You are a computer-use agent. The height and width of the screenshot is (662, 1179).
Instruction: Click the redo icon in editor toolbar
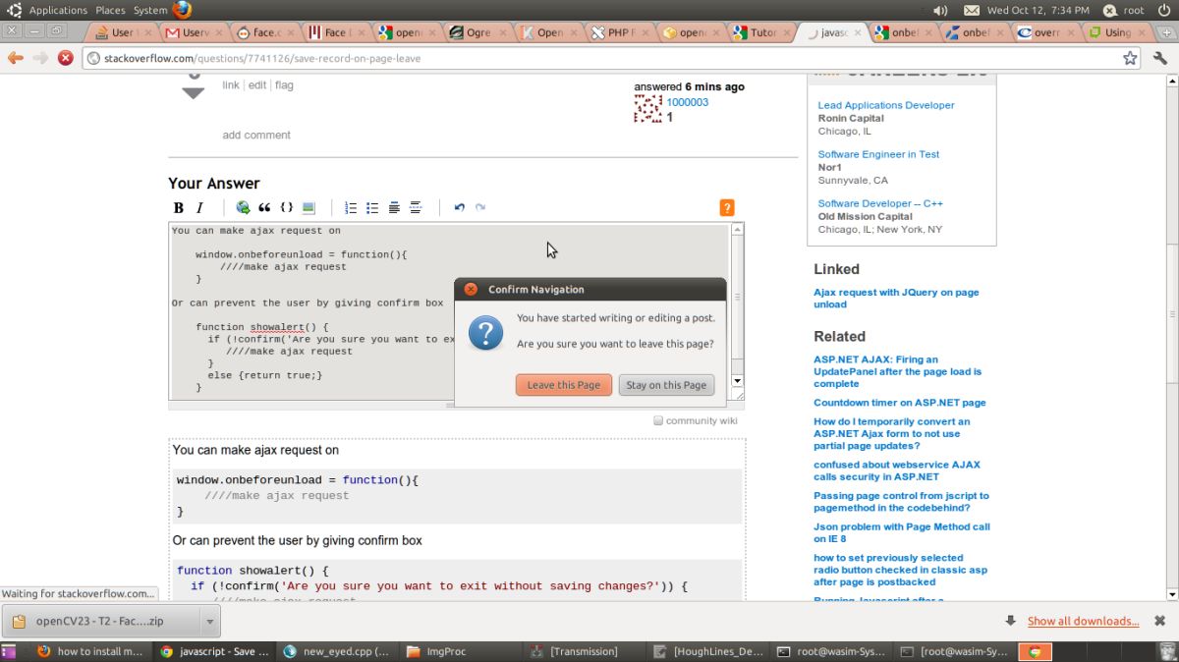click(x=480, y=207)
